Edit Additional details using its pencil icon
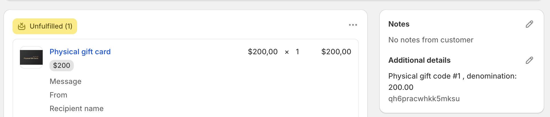The width and height of the screenshot is (550, 117). point(529,60)
